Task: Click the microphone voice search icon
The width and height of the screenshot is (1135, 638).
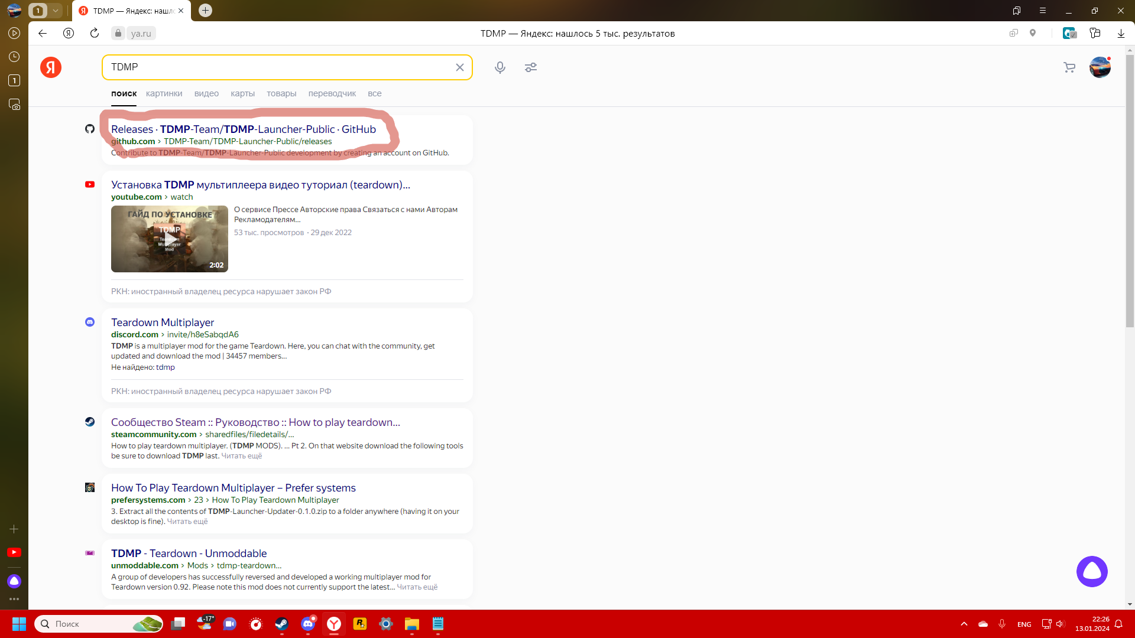Action: 500,67
